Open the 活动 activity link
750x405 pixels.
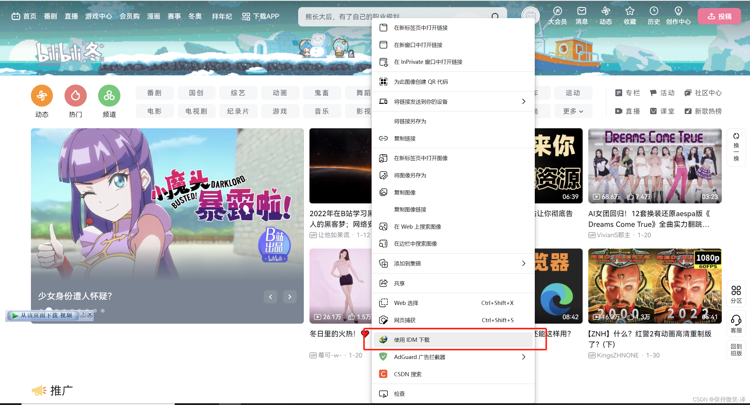(x=662, y=93)
